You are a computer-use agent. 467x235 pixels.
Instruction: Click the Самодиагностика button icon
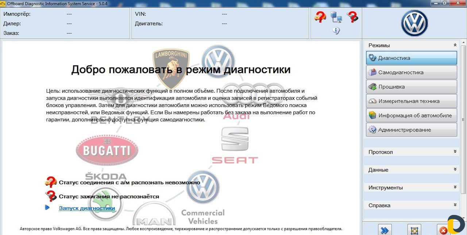(373, 72)
